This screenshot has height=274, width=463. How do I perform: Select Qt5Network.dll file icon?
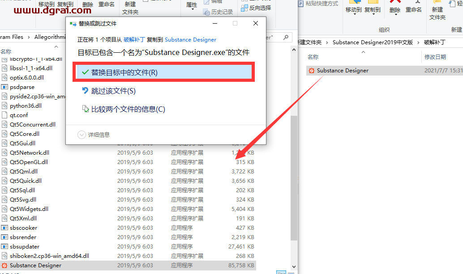pyautogui.click(x=4, y=152)
